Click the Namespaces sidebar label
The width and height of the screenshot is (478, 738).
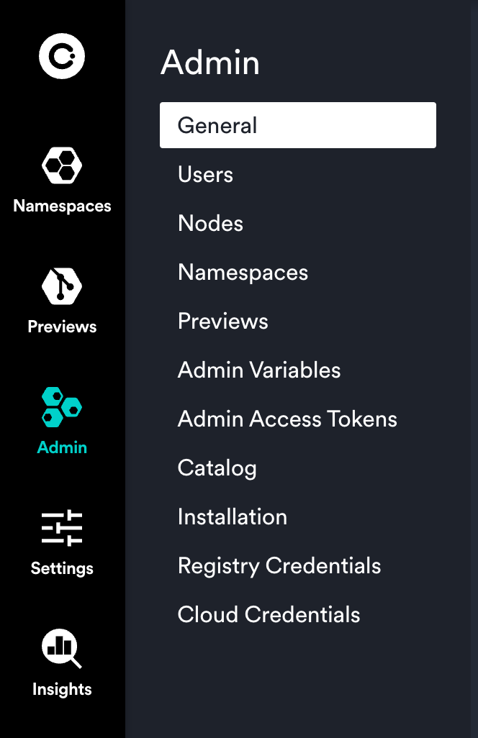coord(62,206)
